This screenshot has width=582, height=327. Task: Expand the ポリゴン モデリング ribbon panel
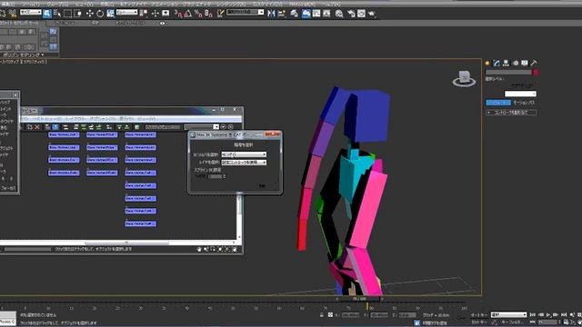click(x=24, y=54)
